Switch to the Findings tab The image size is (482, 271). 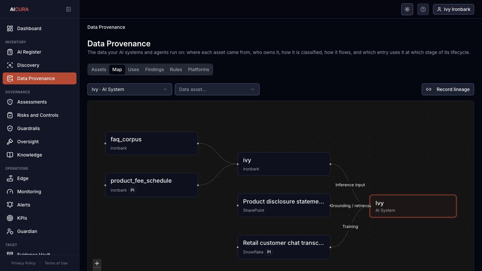154,69
